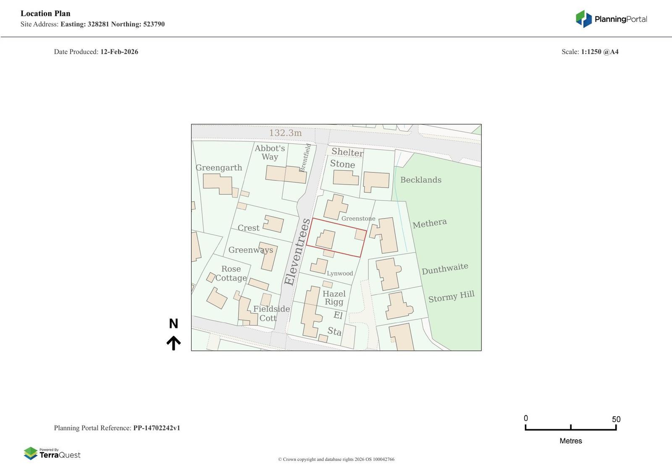Select the date produced 12-Feb-2026
Screen dimensions: 672x475
click(x=119, y=52)
